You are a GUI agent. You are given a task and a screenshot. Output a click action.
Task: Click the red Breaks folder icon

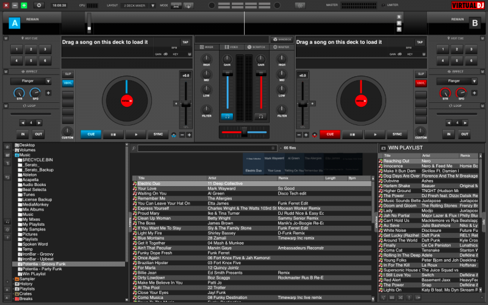click(x=17, y=299)
